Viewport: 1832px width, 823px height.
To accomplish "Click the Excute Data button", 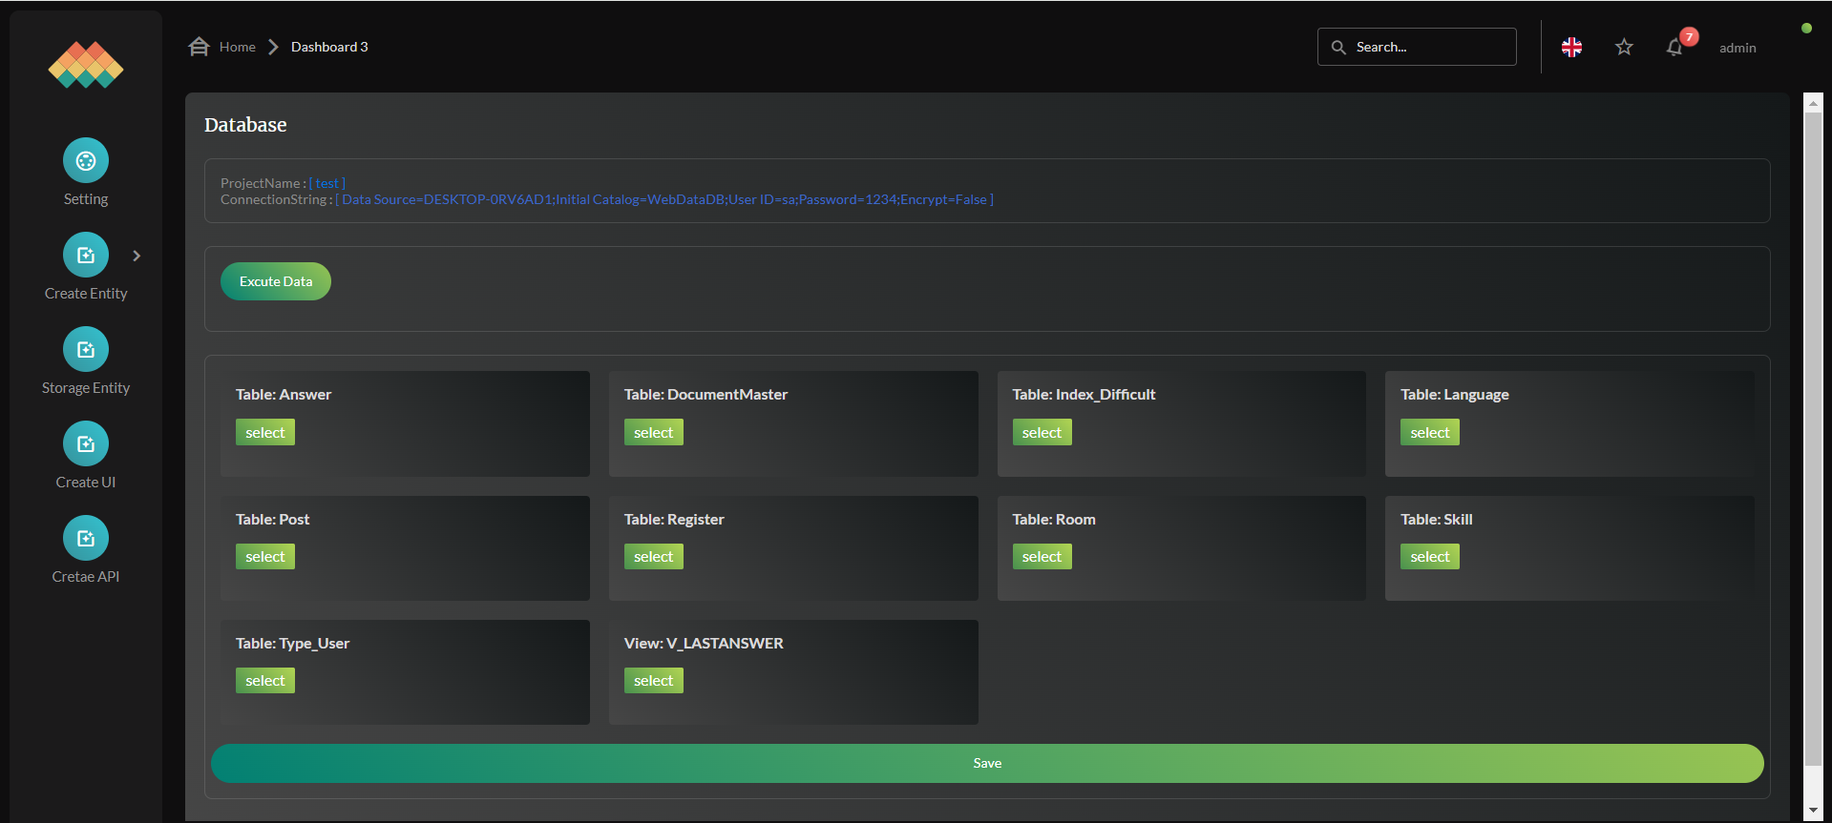I will pos(276,281).
